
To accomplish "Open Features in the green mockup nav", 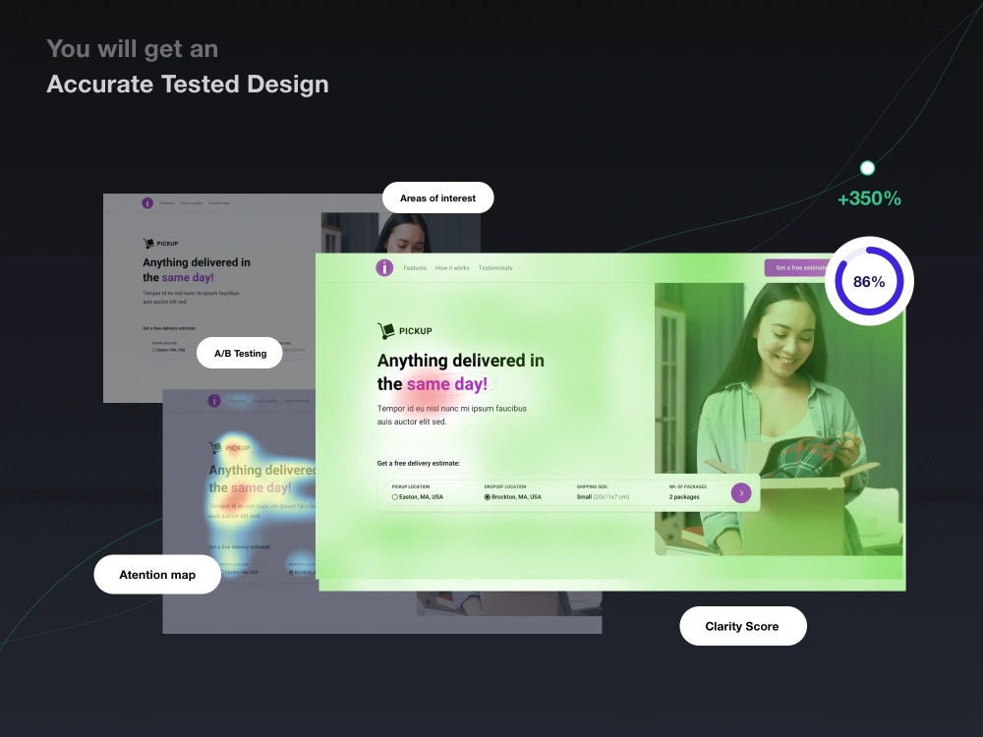I will [x=415, y=268].
